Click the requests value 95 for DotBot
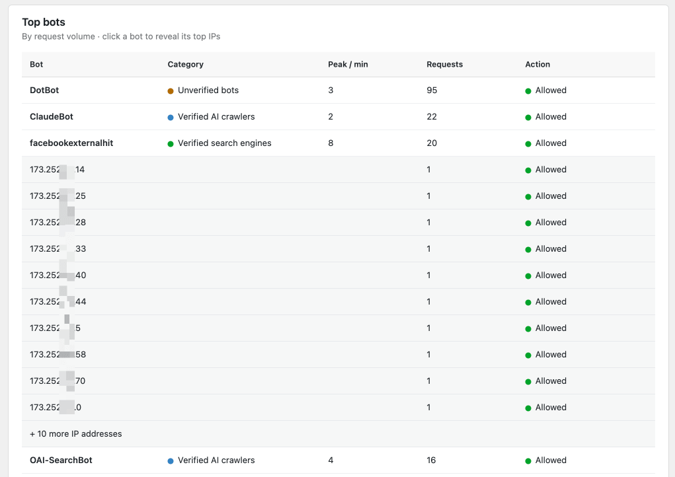675x477 pixels. [432, 91]
